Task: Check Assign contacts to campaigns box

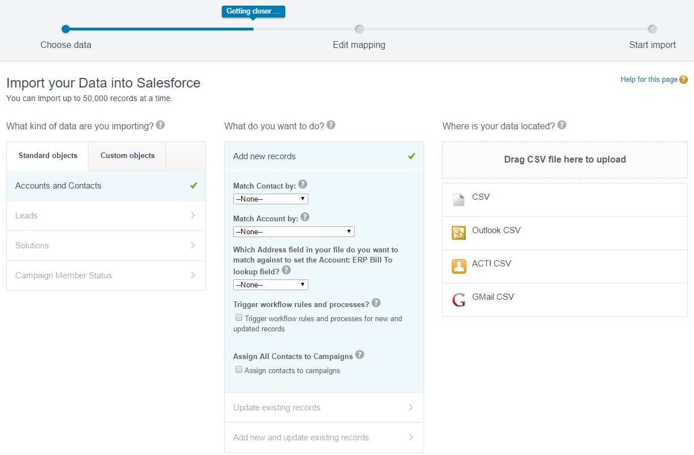Action: click(239, 370)
